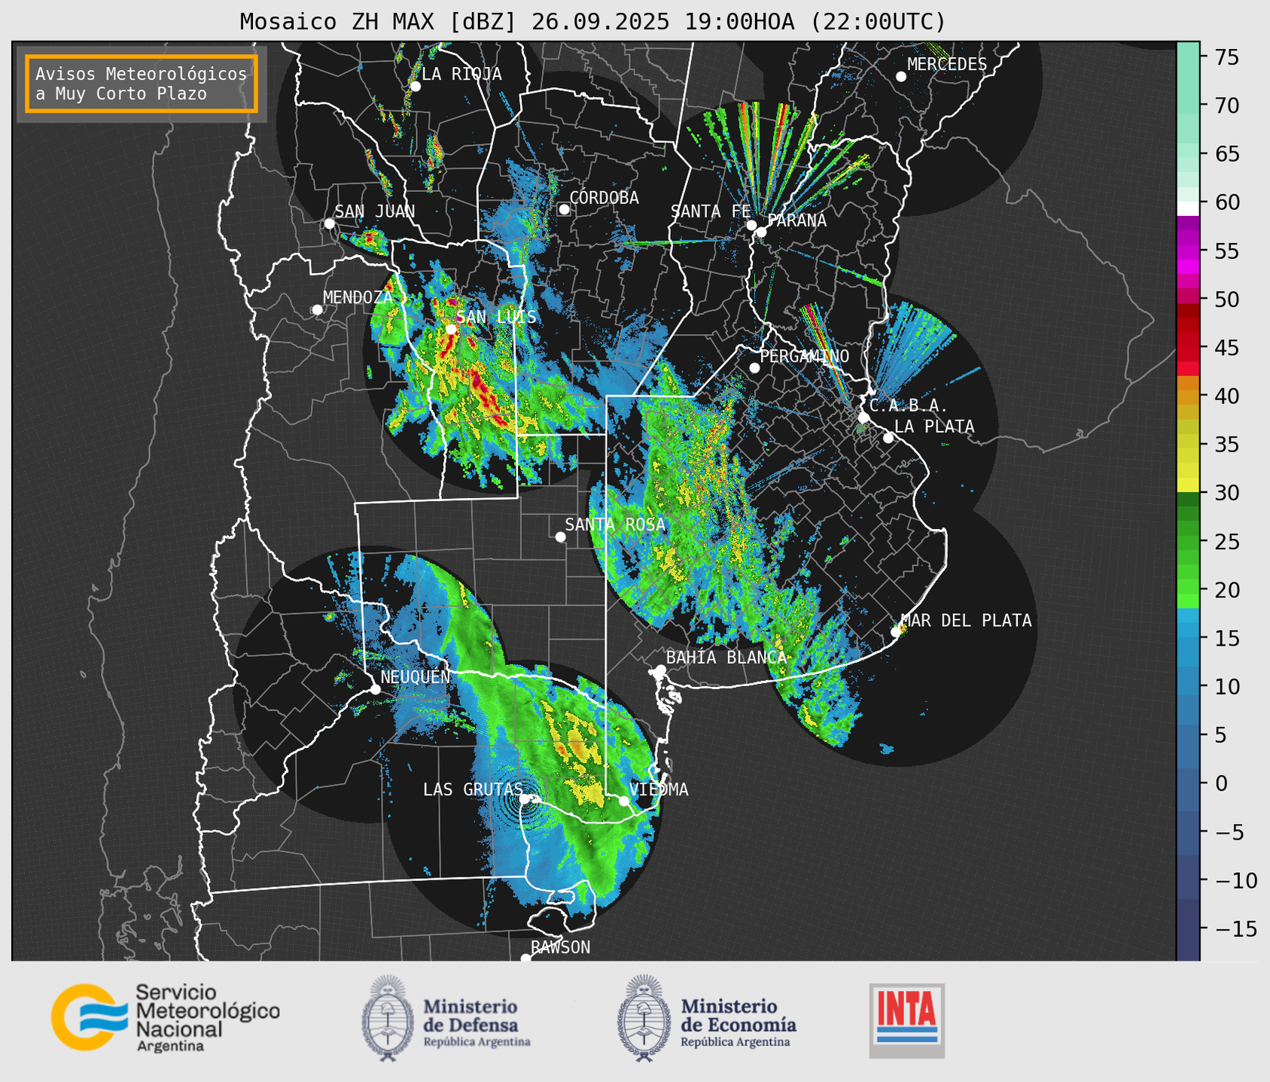Click the MENDOZA label text
The width and height of the screenshot is (1270, 1082).
pos(358,297)
